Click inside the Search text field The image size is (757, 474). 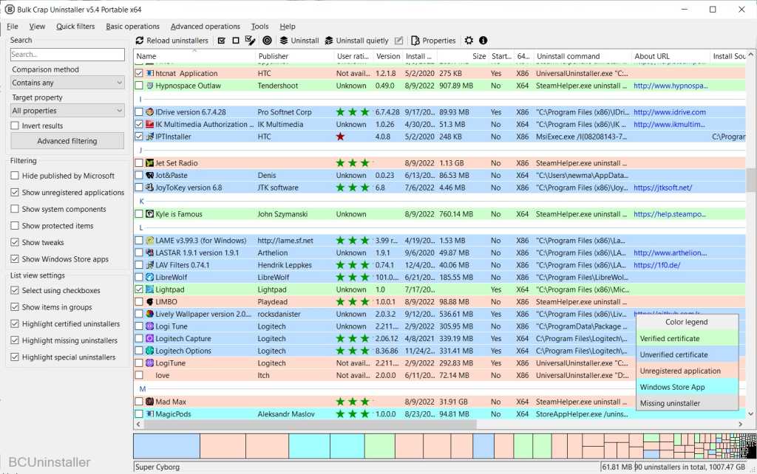pos(67,55)
